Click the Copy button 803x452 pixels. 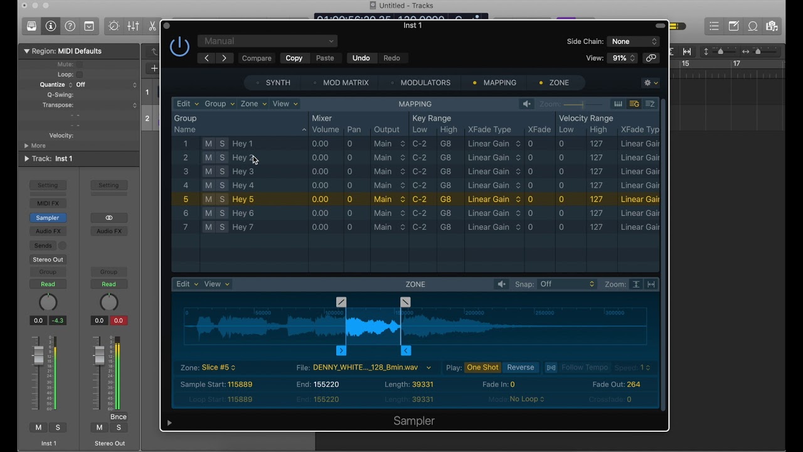(294, 58)
